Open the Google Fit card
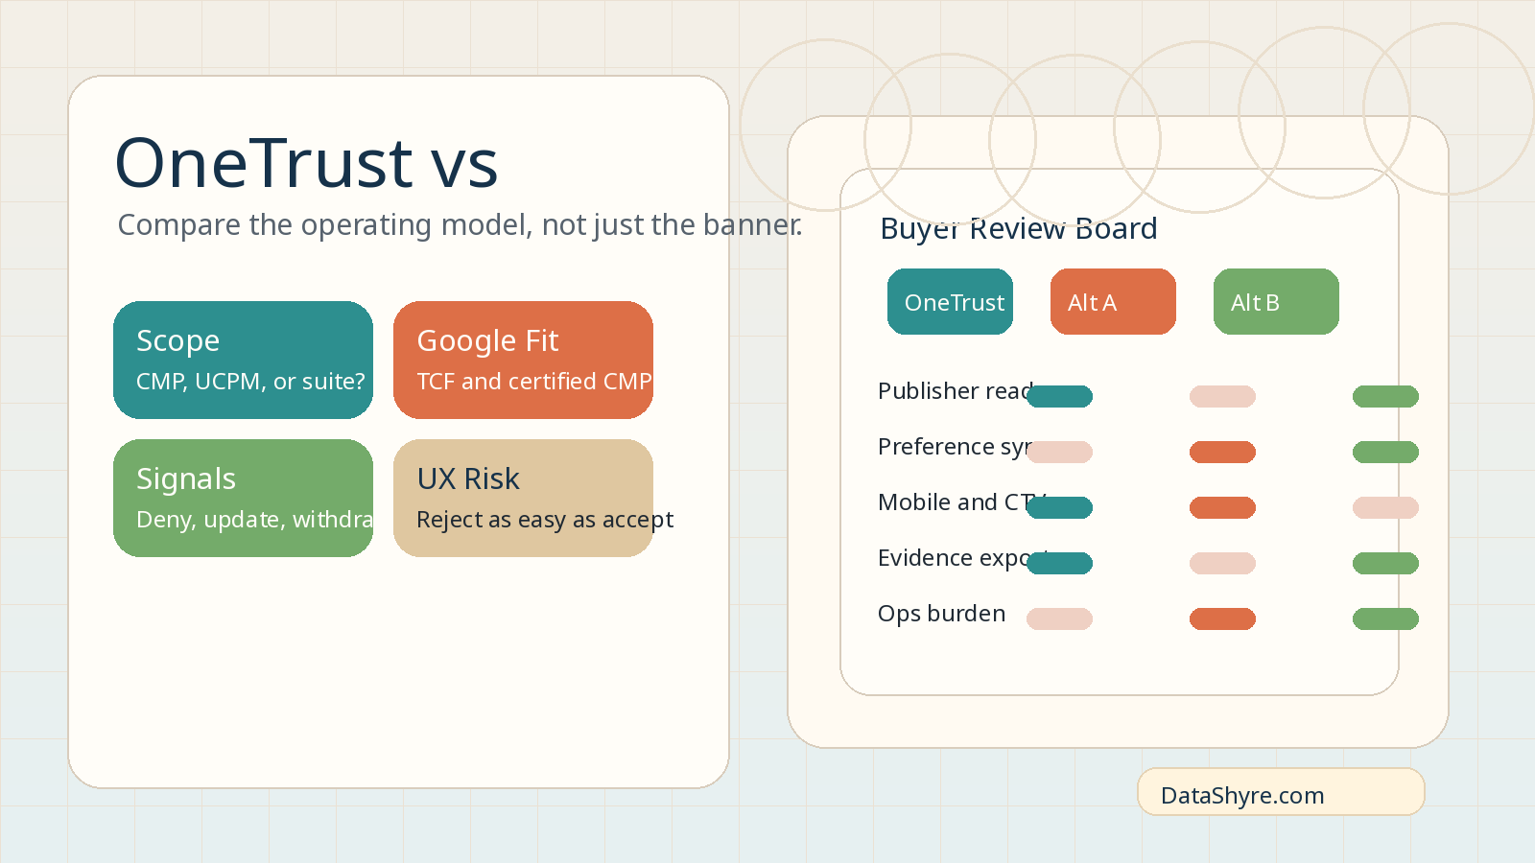The image size is (1535, 863). click(x=523, y=360)
